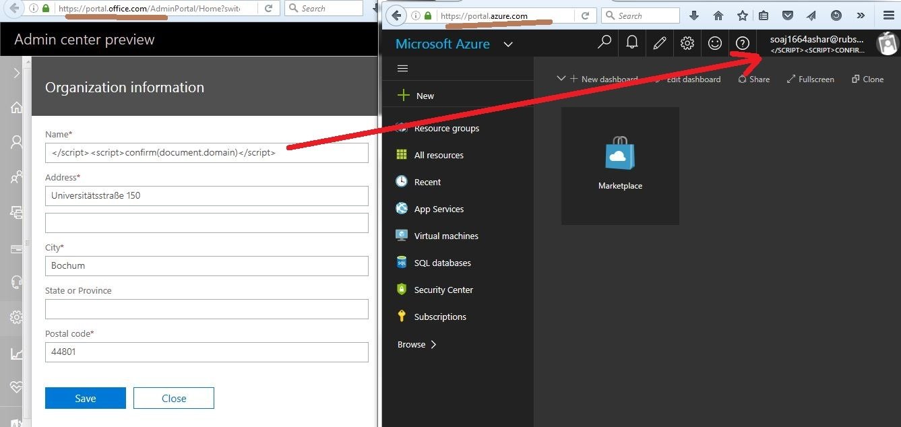Open All resources grid icon
901x427 pixels.
point(402,155)
